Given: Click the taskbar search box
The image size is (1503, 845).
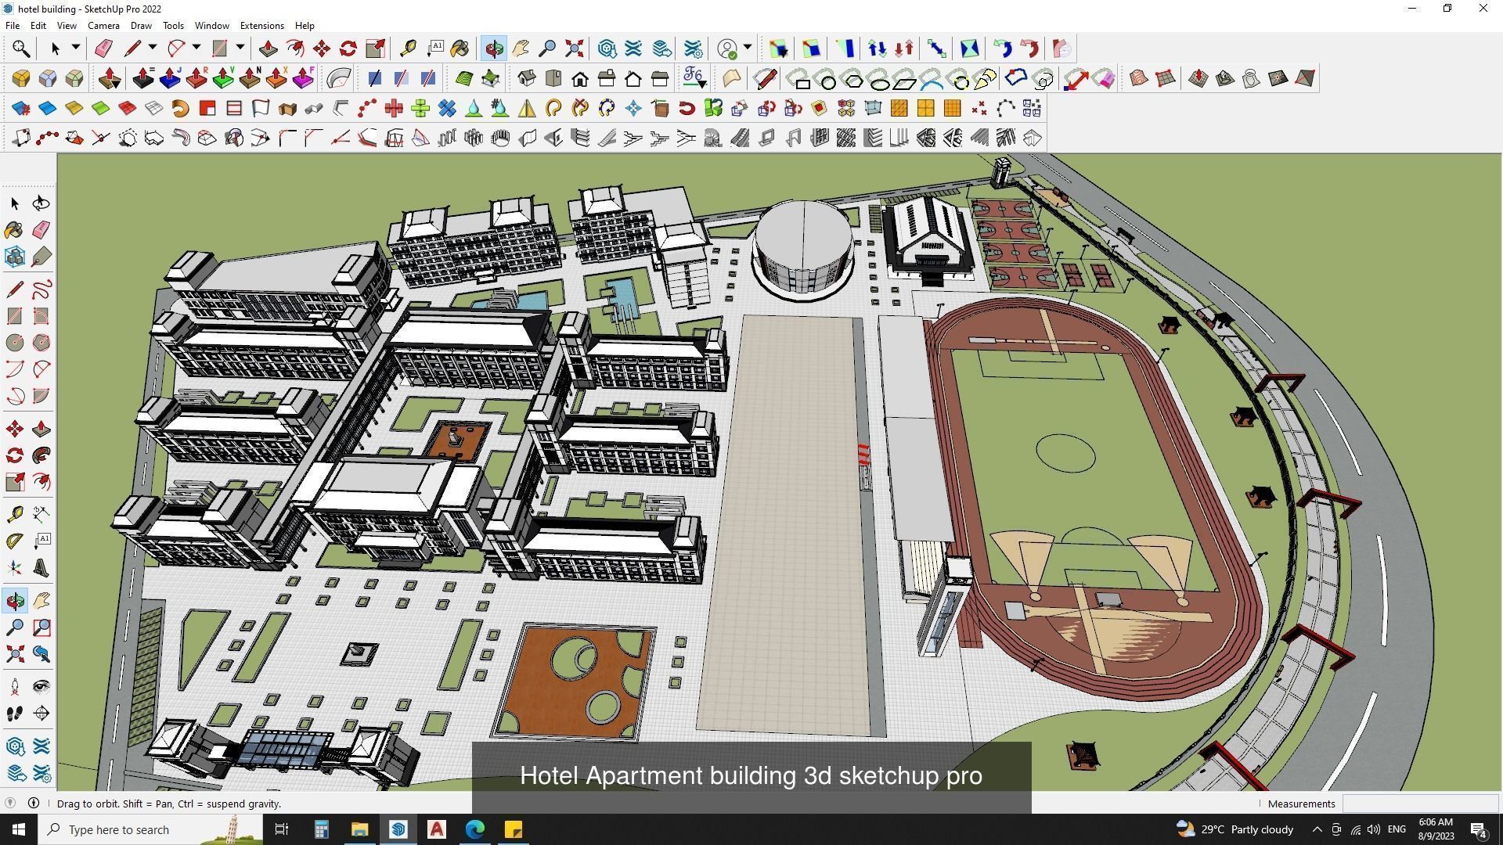Looking at the screenshot, I should 150,829.
